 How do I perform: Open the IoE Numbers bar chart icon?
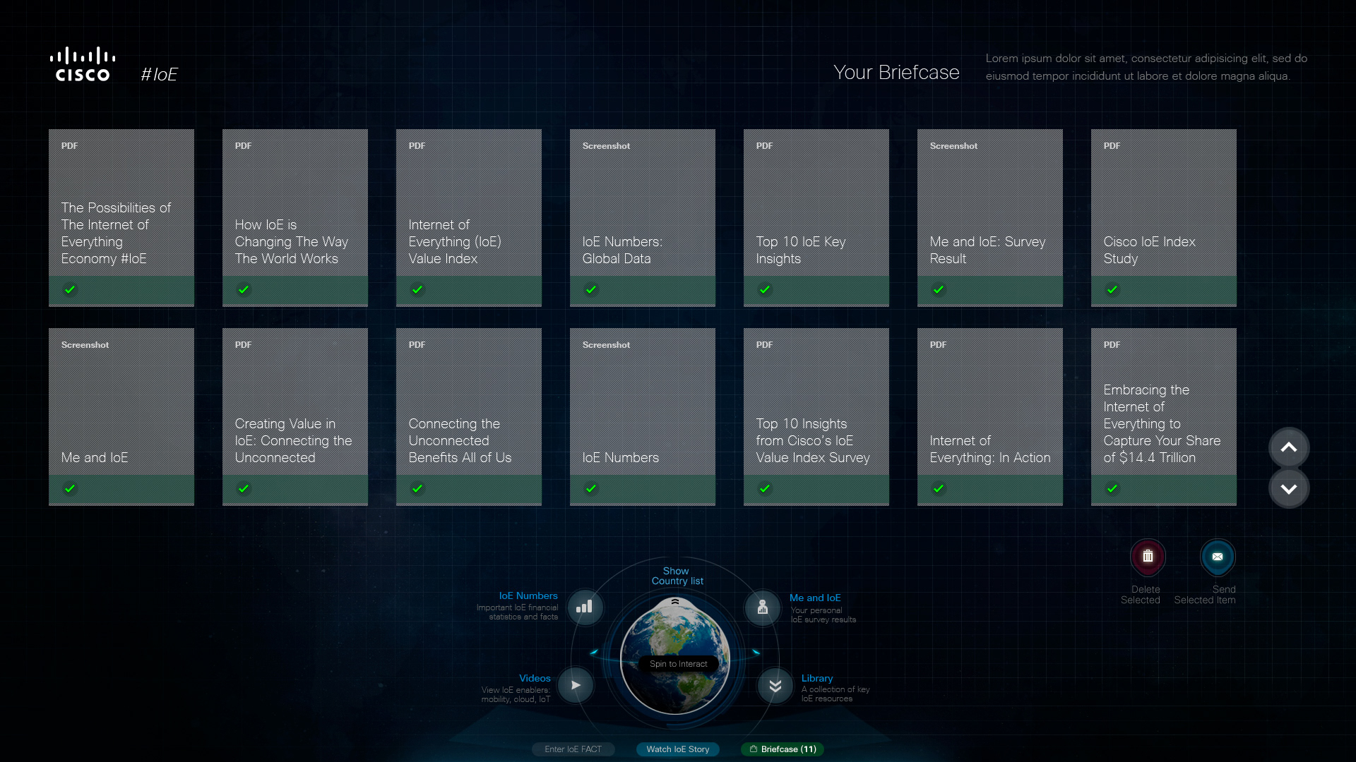click(x=585, y=607)
